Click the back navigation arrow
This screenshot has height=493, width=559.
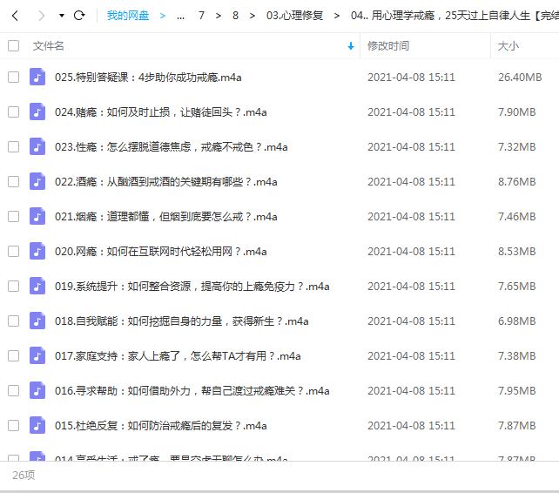click(x=15, y=16)
